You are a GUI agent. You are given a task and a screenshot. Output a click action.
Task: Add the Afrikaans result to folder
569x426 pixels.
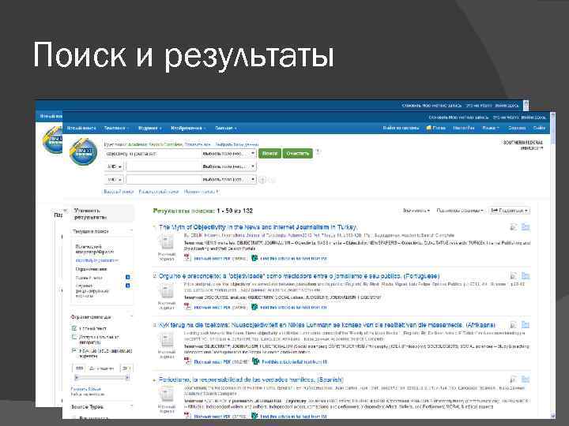pos(526,325)
